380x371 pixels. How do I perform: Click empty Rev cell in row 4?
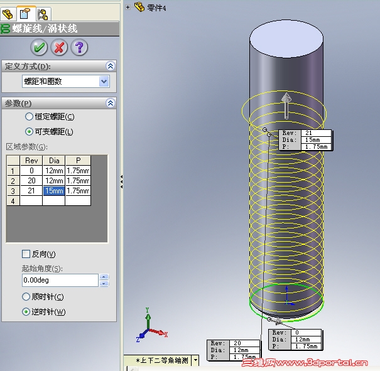[31, 201]
